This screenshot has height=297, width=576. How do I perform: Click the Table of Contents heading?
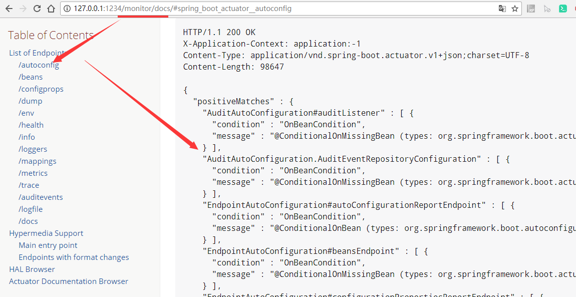click(51, 35)
